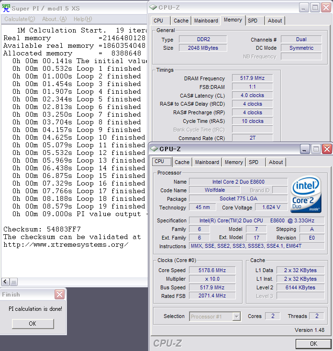Switch to Mainboard tab in upper CPU-Z window
The height and width of the screenshot is (351, 333).
click(x=206, y=21)
